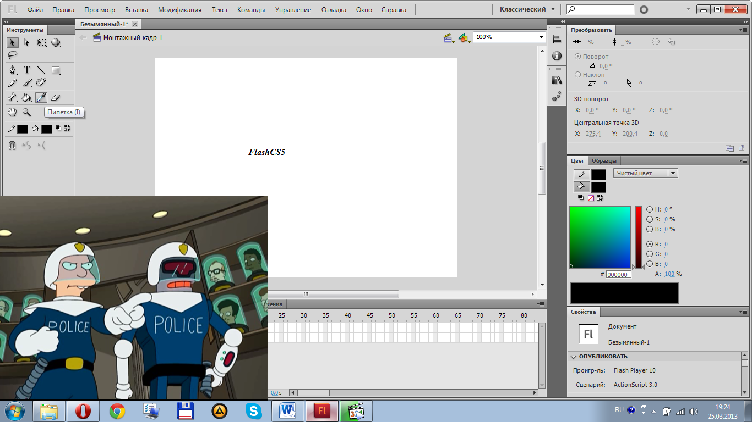
Task: Select the Hand tool
Action: click(12, 112)
